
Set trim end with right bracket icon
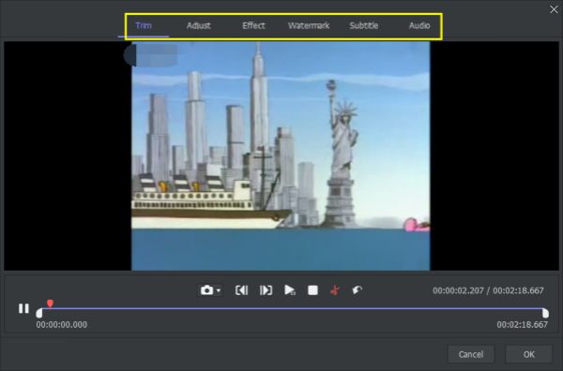pyautogui.click(x=266, y=290)
